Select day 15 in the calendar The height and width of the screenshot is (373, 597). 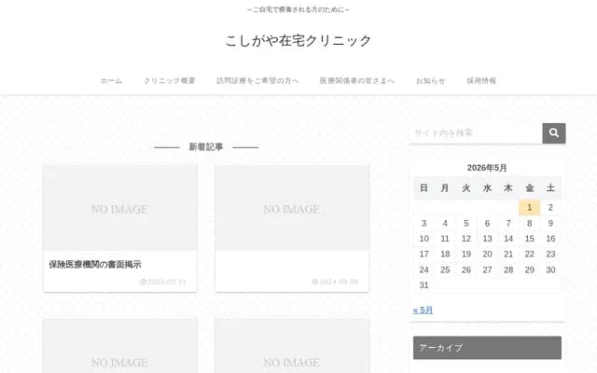click(x=529, y=239)
